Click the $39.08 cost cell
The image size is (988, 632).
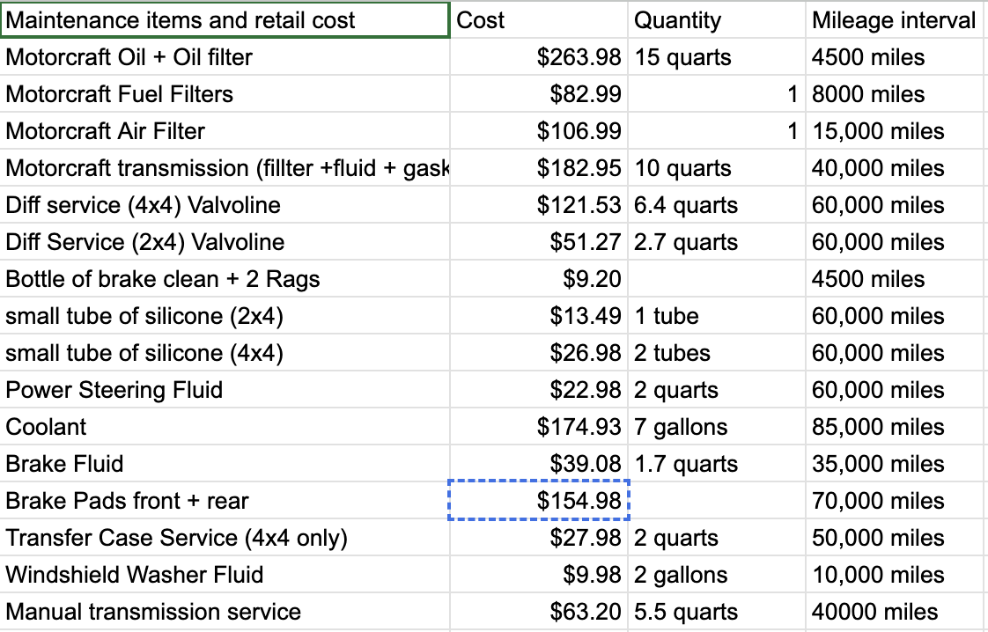click(x=539, y=464)
